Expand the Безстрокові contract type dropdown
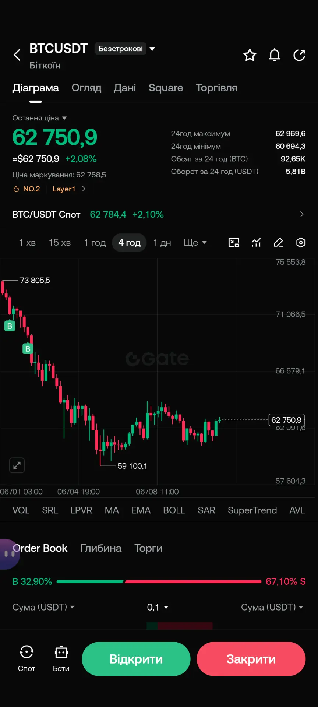The image size is (318, 707). 125,49
